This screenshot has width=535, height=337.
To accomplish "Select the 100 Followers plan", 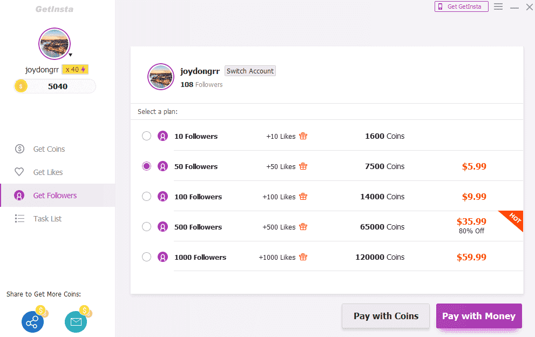I will point(146,196).
